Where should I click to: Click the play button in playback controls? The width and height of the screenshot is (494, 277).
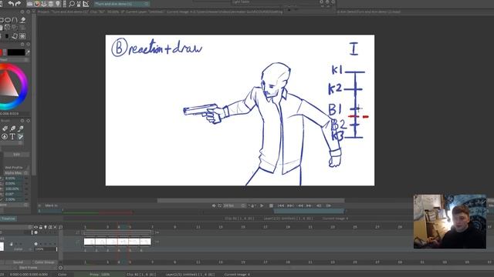262,205
